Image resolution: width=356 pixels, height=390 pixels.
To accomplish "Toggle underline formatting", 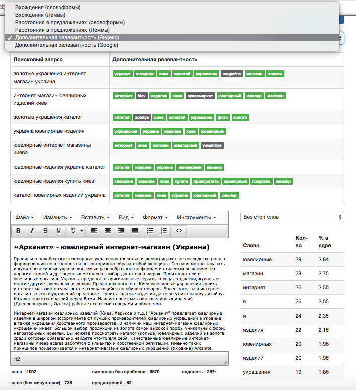I will [59, 231].
